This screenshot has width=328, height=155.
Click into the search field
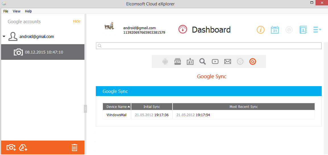coord(209,46)
